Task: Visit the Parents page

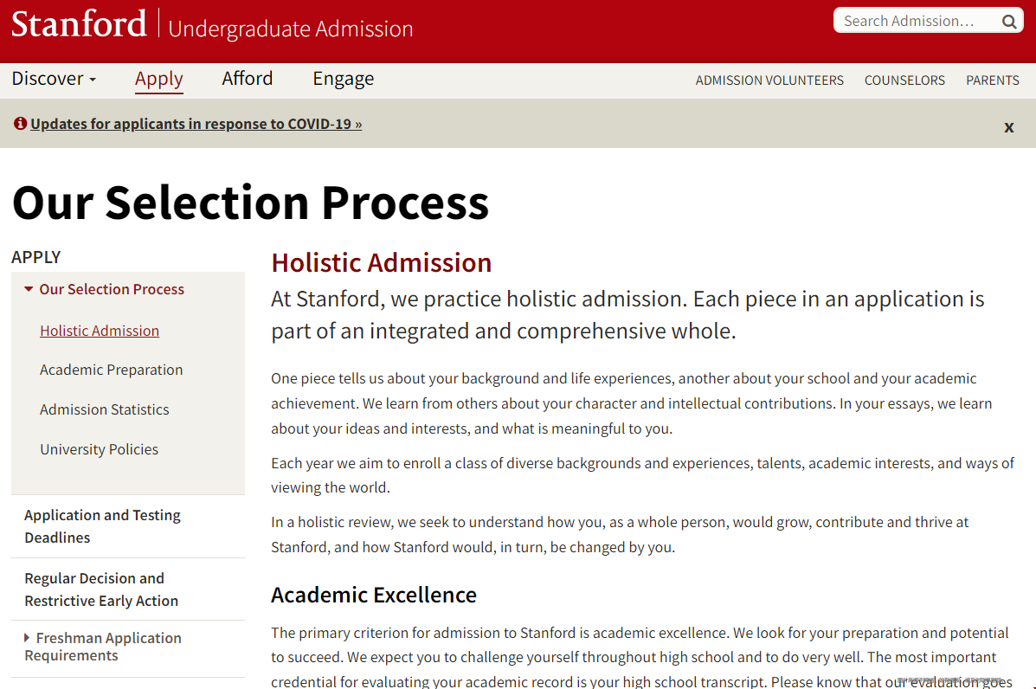Action: 993,80
